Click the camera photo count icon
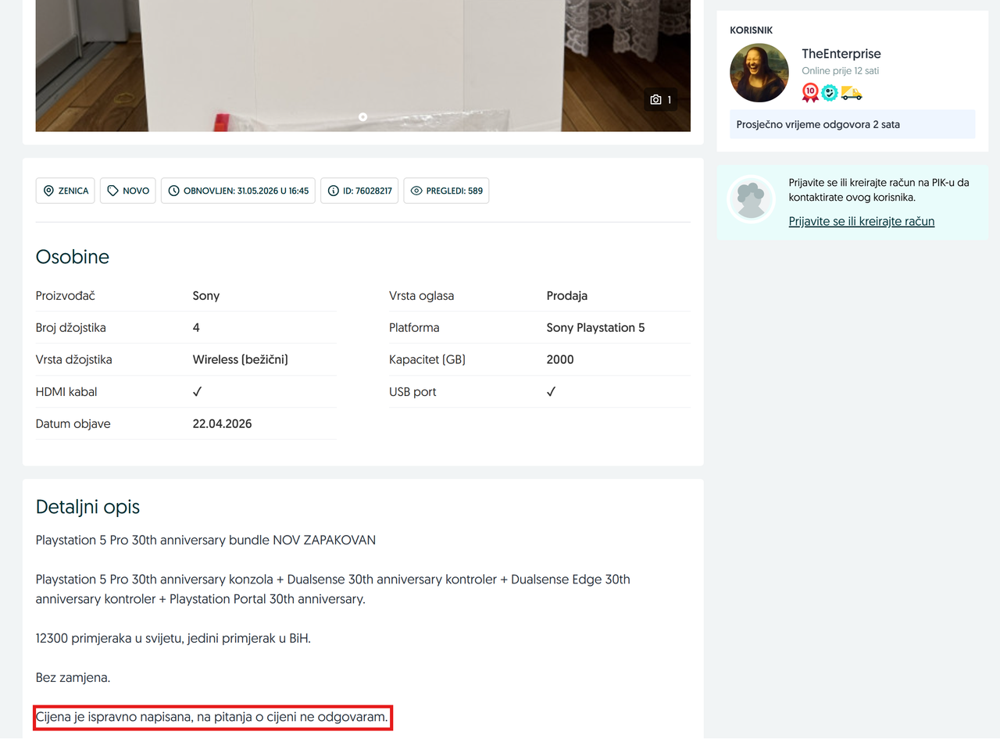Viewport: 1000px width, 742px height. (x=655, y=100)
